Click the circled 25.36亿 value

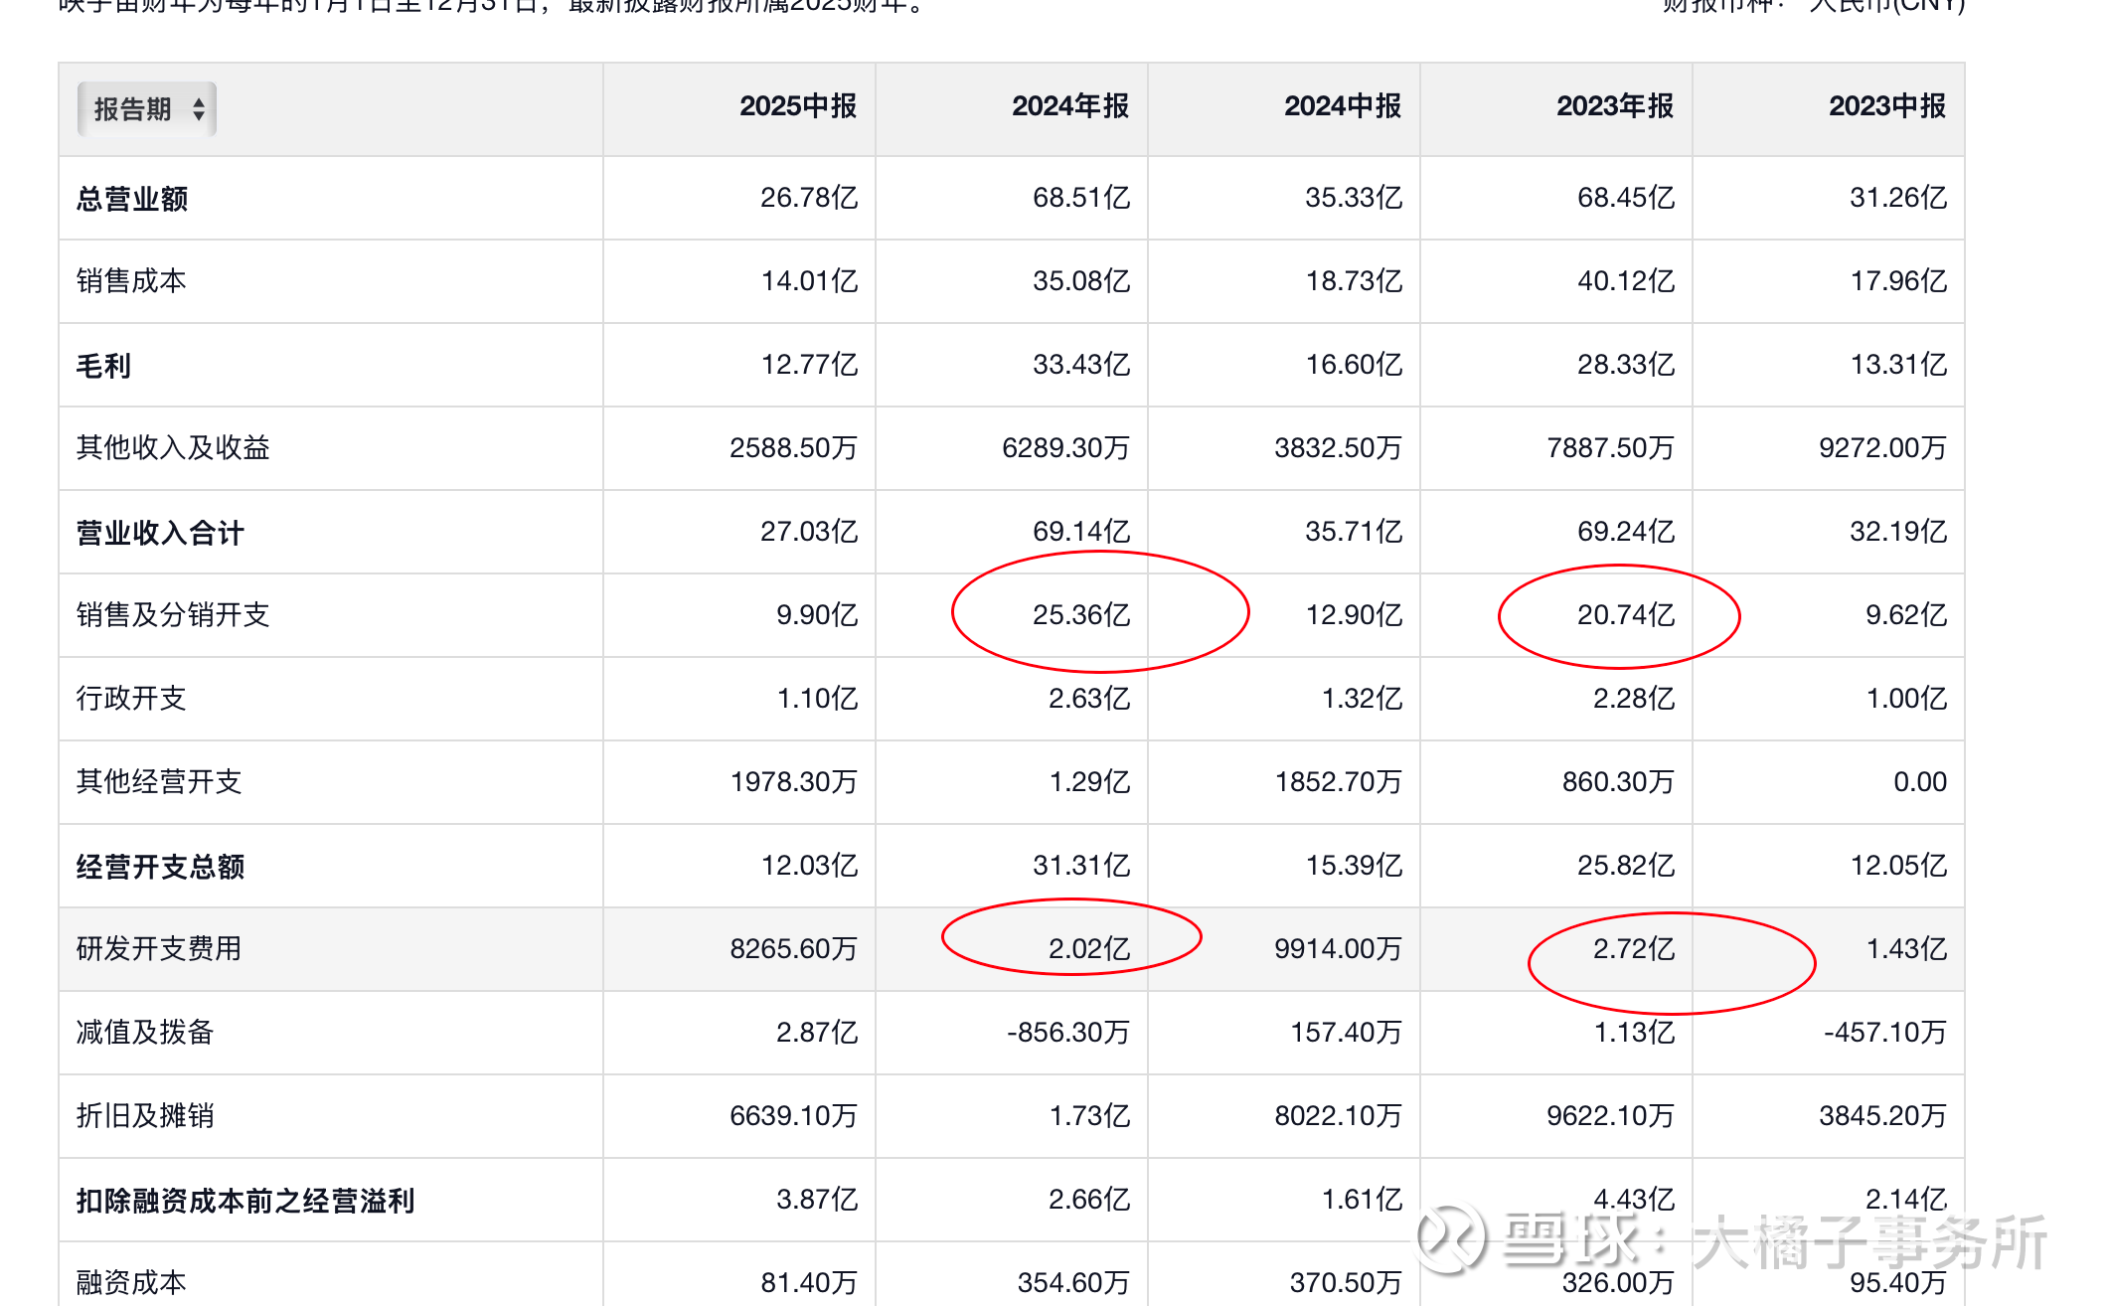[x=1081, y=614]
